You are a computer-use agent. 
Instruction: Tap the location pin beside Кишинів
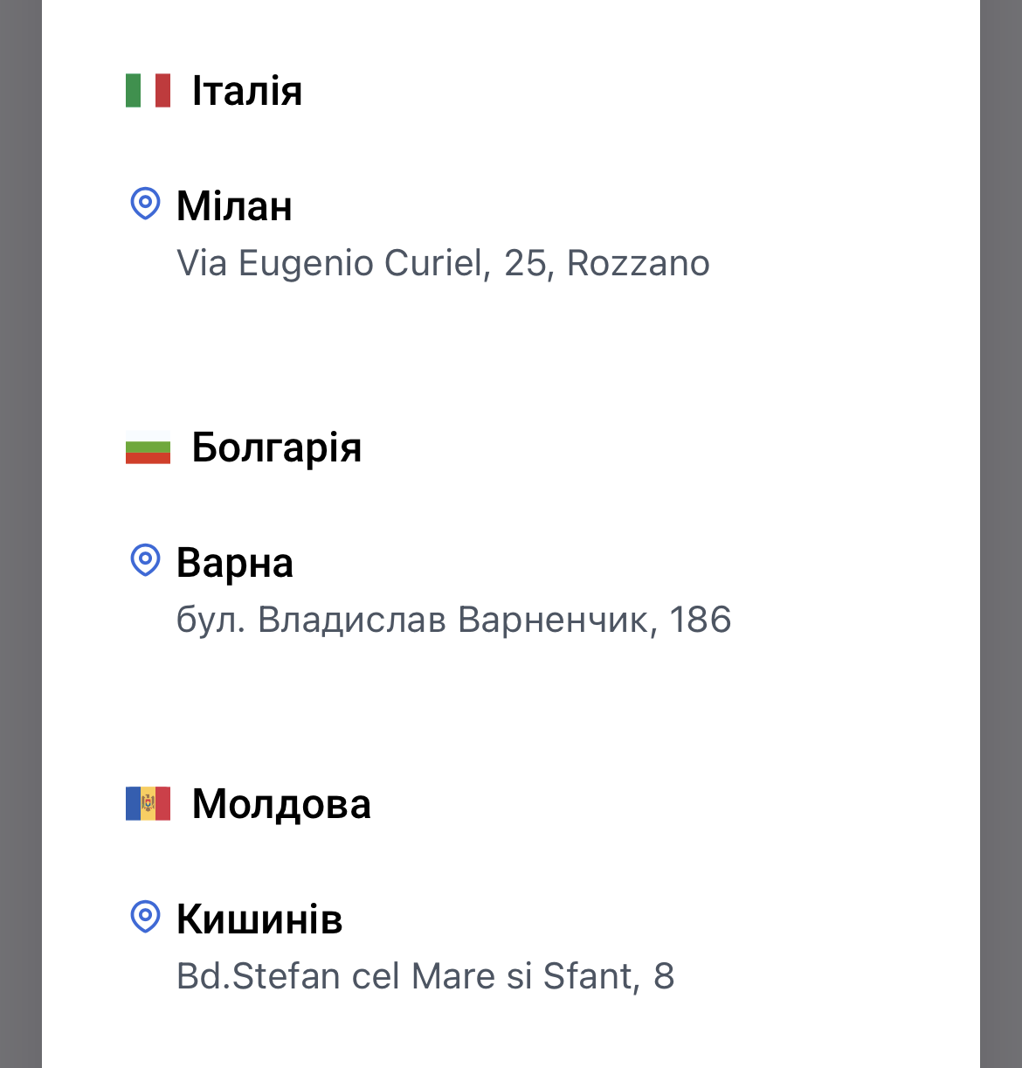click(145, 917)
